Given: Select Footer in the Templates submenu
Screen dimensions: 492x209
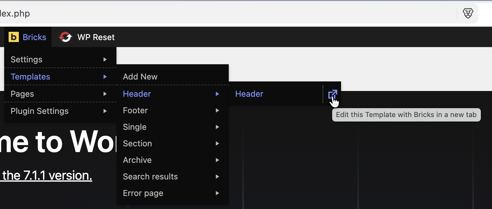Looking at the screenshot, I should pyautogui.click(x=173, y=110).
